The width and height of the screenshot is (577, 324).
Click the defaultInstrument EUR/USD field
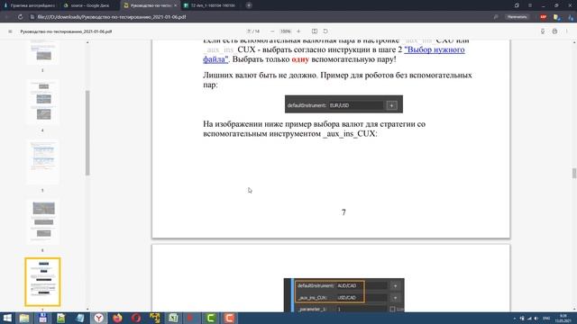tap(356, 105)
